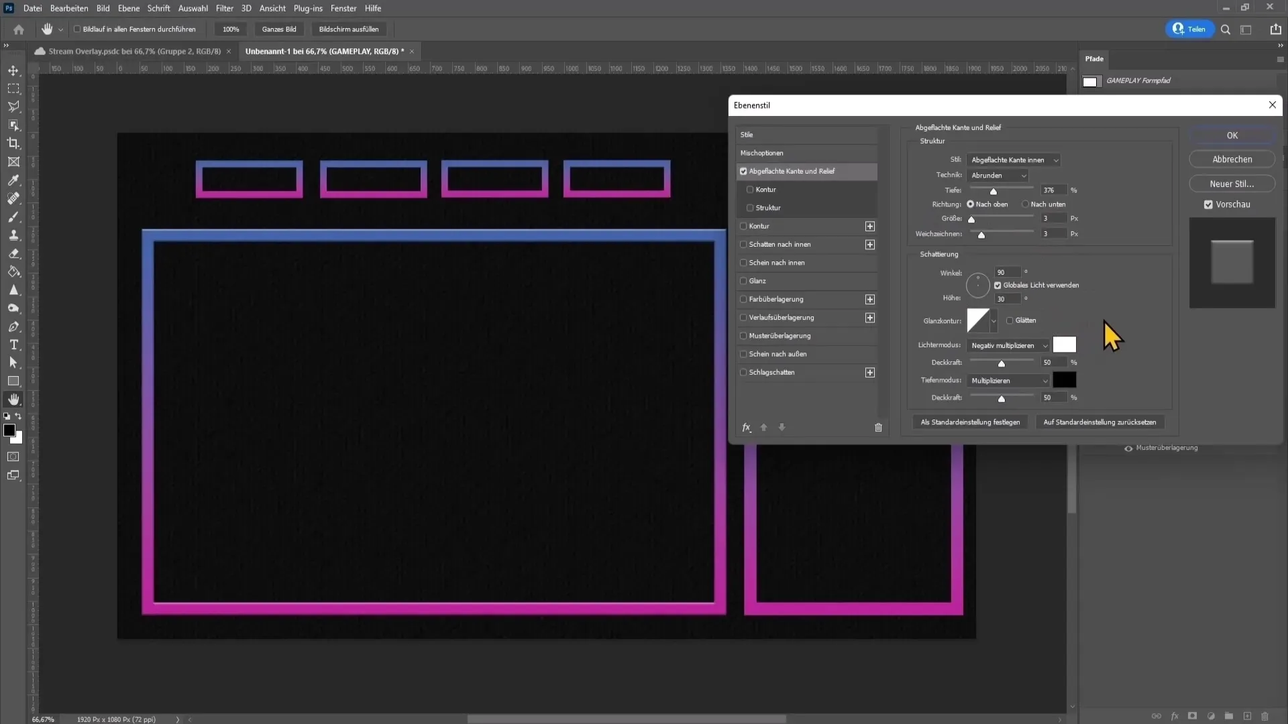Select the Object Selection tool
The image size is (1288, 724).
click(13, 125)
